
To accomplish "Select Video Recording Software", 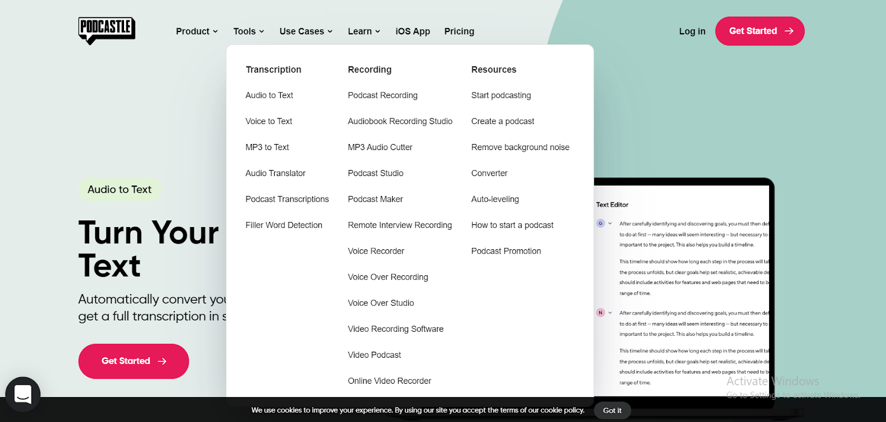I will coord(395,330).
